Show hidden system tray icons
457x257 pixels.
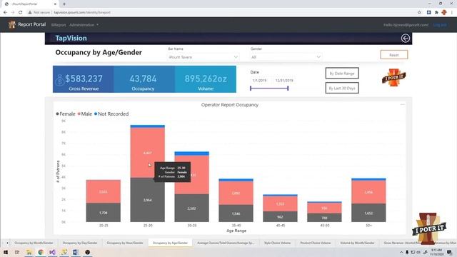401,252
